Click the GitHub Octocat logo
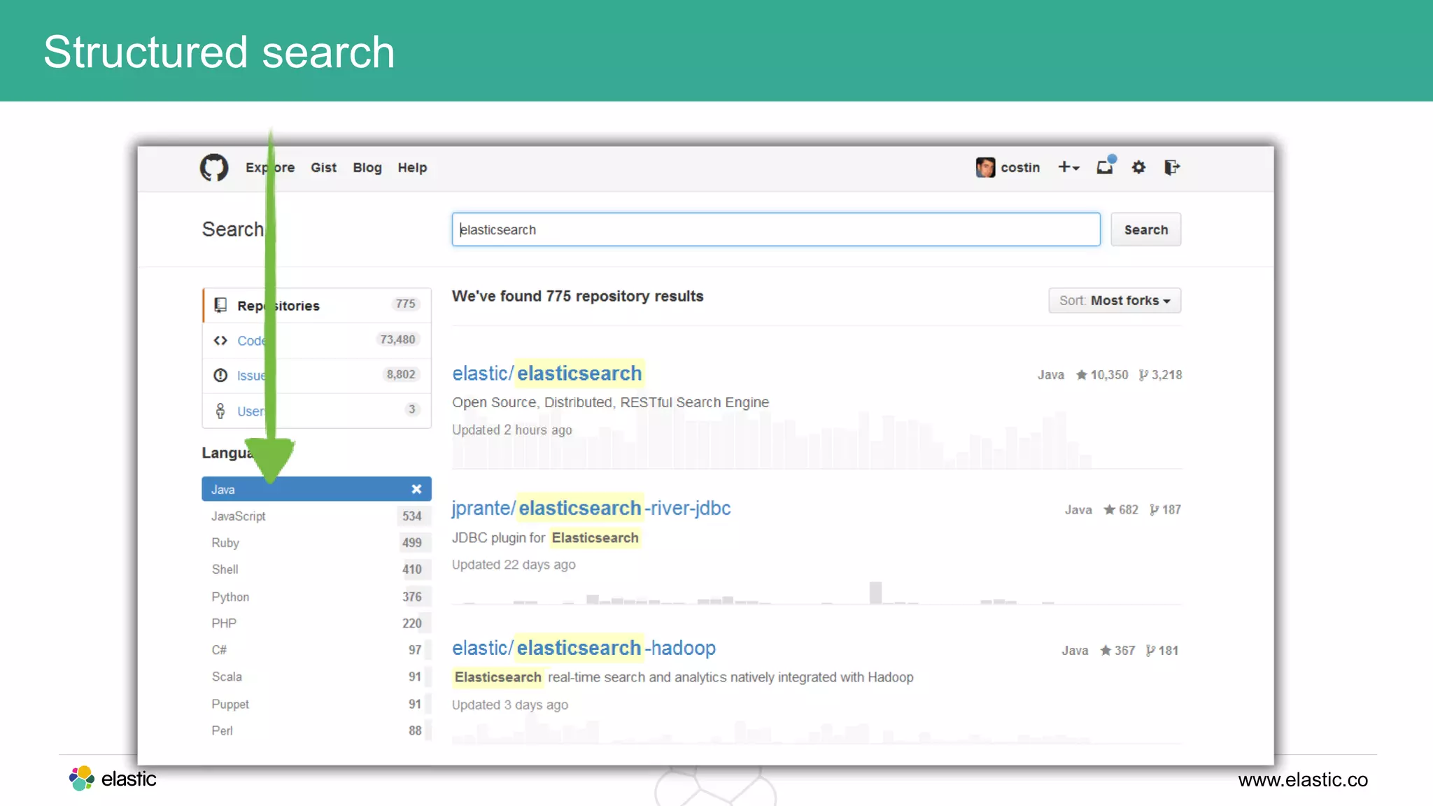 tap(214, 167)
